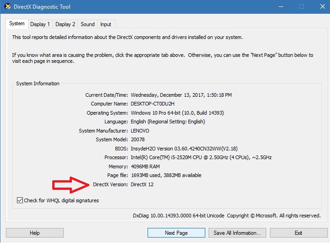Click the Current Date/Time value
Image resolution: width=330 pixels, height=244 pixels.
pyautogui.click(x=181, y=95)
